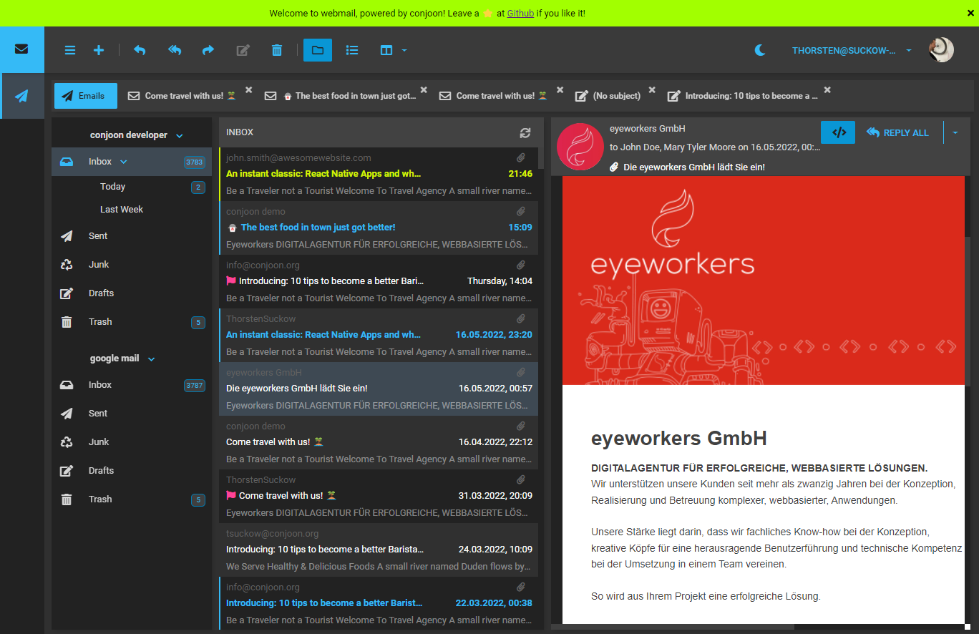Close 'The best food in town' tab

pyautogui.click(x=424, y=90)
